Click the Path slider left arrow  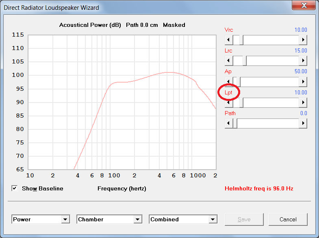pyautogui.click(x=229, y=123)
